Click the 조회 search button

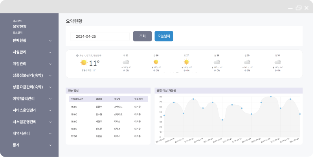click(x=142, y=36)
